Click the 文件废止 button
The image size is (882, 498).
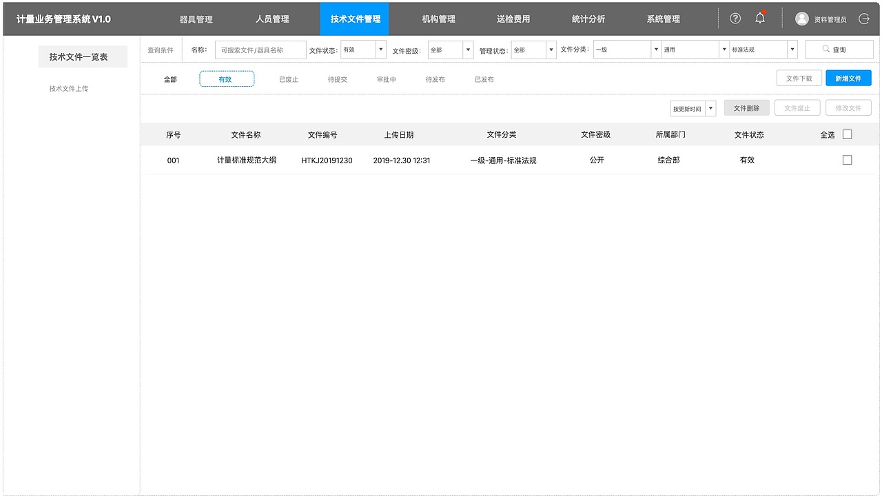coord(797,108)
